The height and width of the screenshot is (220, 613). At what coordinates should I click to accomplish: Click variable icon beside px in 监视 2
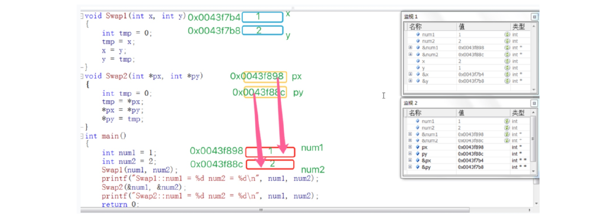tap(418, 147)
